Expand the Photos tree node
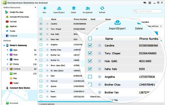Viewport: 169px width, 105px height. click(8, 64)
